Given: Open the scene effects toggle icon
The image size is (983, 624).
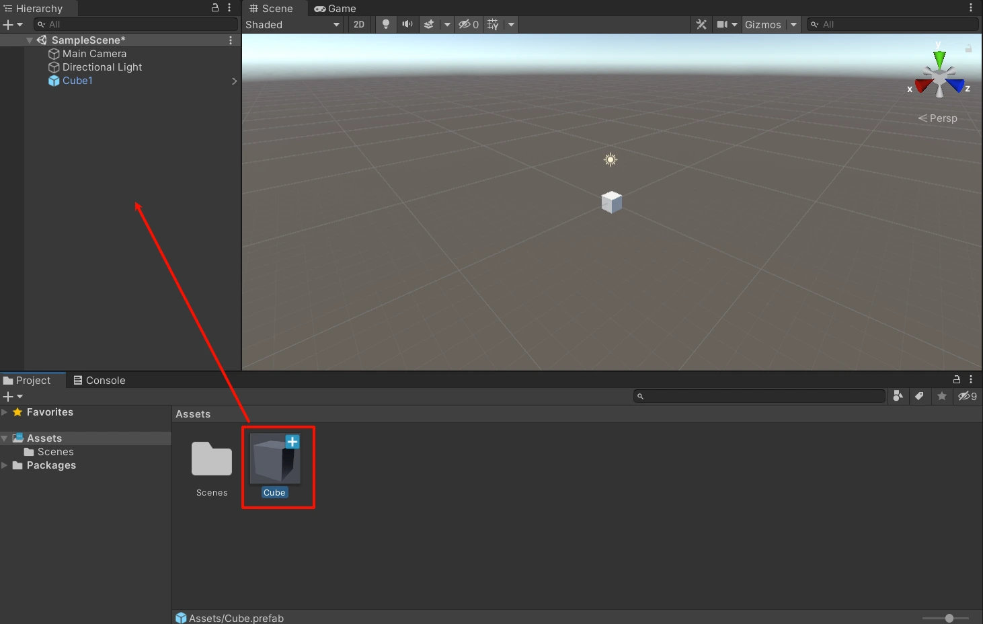Looking at the screenshot, I should pos(429,24).
